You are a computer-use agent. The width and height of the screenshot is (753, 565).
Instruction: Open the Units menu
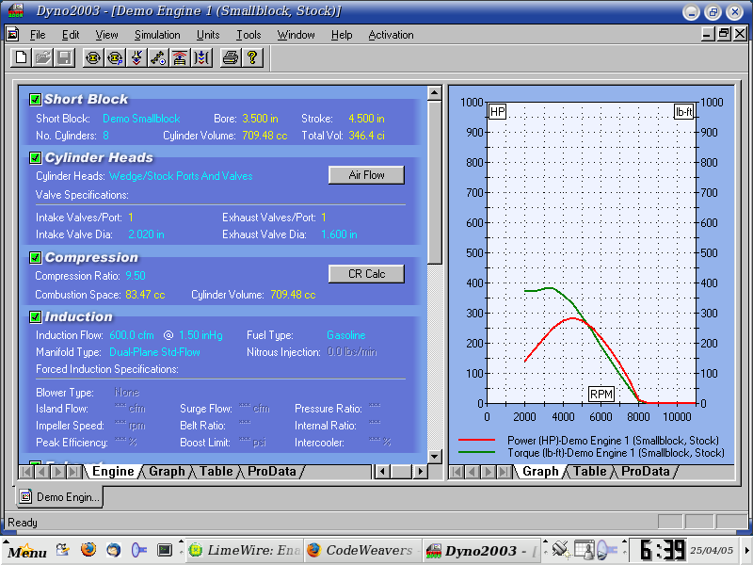[208, 35]
